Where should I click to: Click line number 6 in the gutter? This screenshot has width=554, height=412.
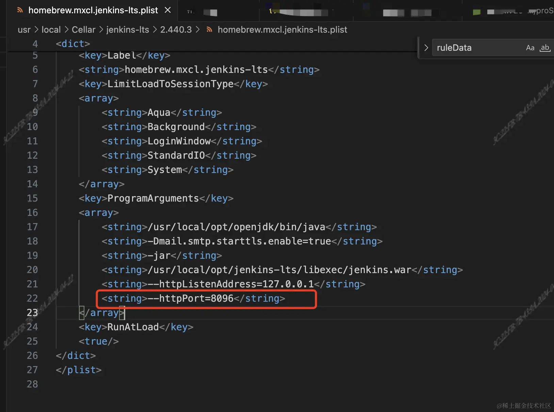35,69
